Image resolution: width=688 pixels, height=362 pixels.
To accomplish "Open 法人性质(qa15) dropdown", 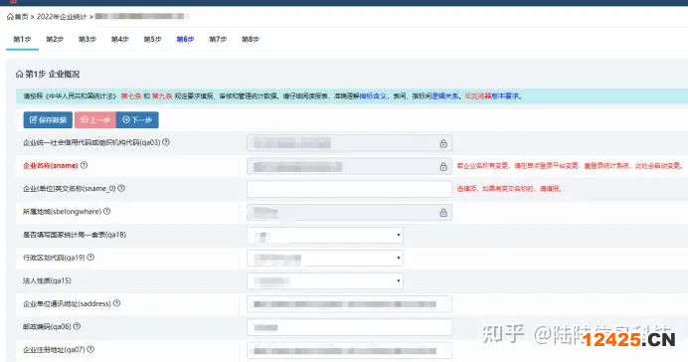I will 325,281.
